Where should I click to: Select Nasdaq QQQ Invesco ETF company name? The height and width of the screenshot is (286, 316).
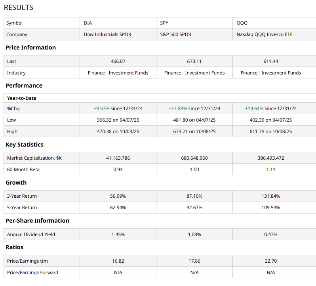267,34
